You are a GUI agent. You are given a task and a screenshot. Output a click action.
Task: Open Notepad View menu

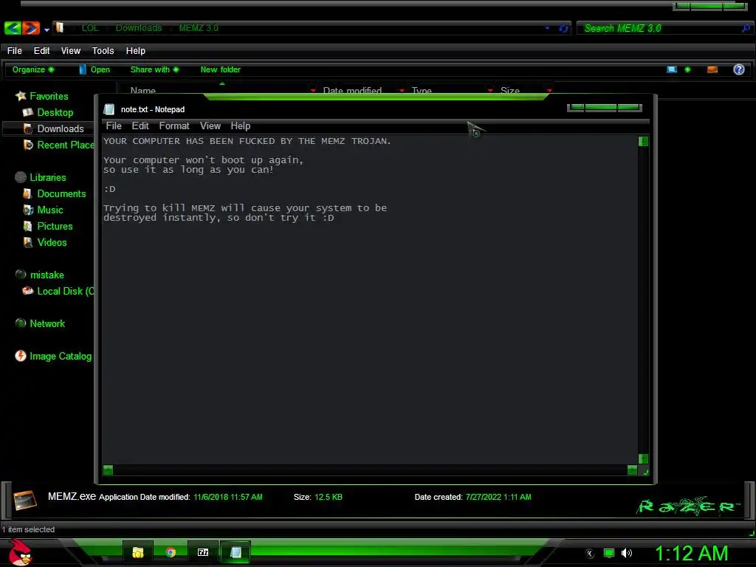(x=210, y=126)
